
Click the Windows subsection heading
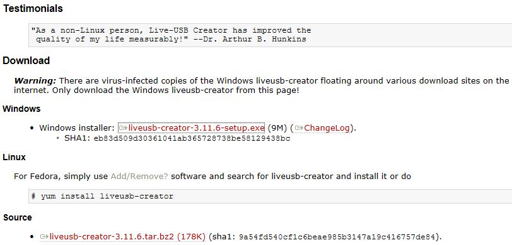(21, 109)
